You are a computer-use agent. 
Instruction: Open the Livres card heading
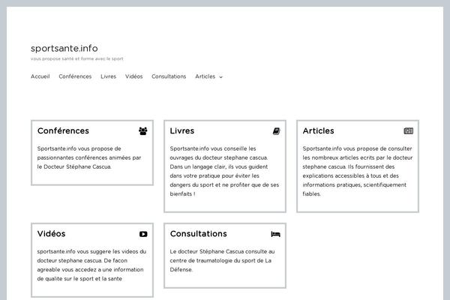coord(182,130)
